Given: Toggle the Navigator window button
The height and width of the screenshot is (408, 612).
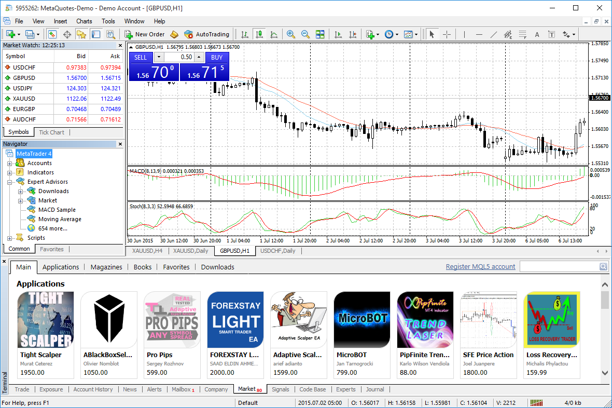Looking at the screenshot, I should 81,34.
